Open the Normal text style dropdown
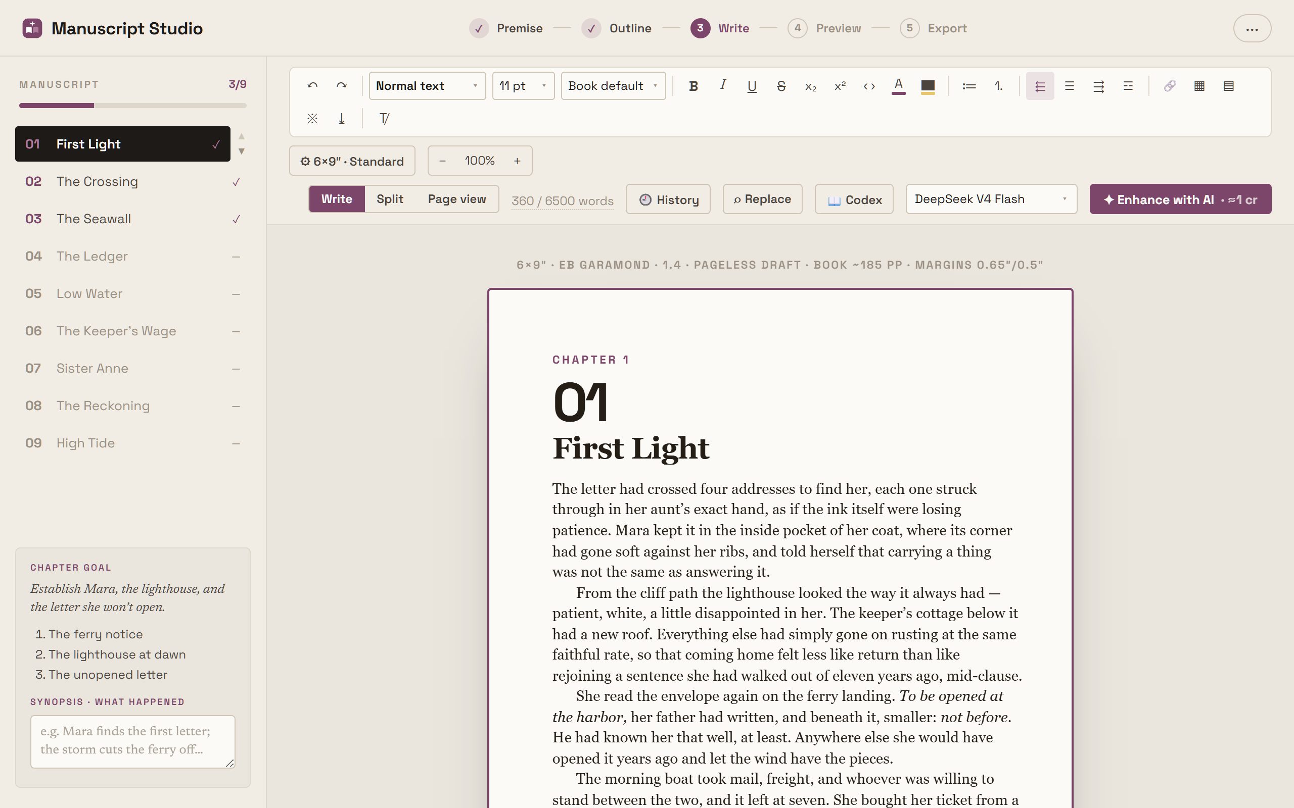The width and height of the screenshot is (1294, 808). pos(427,85)
